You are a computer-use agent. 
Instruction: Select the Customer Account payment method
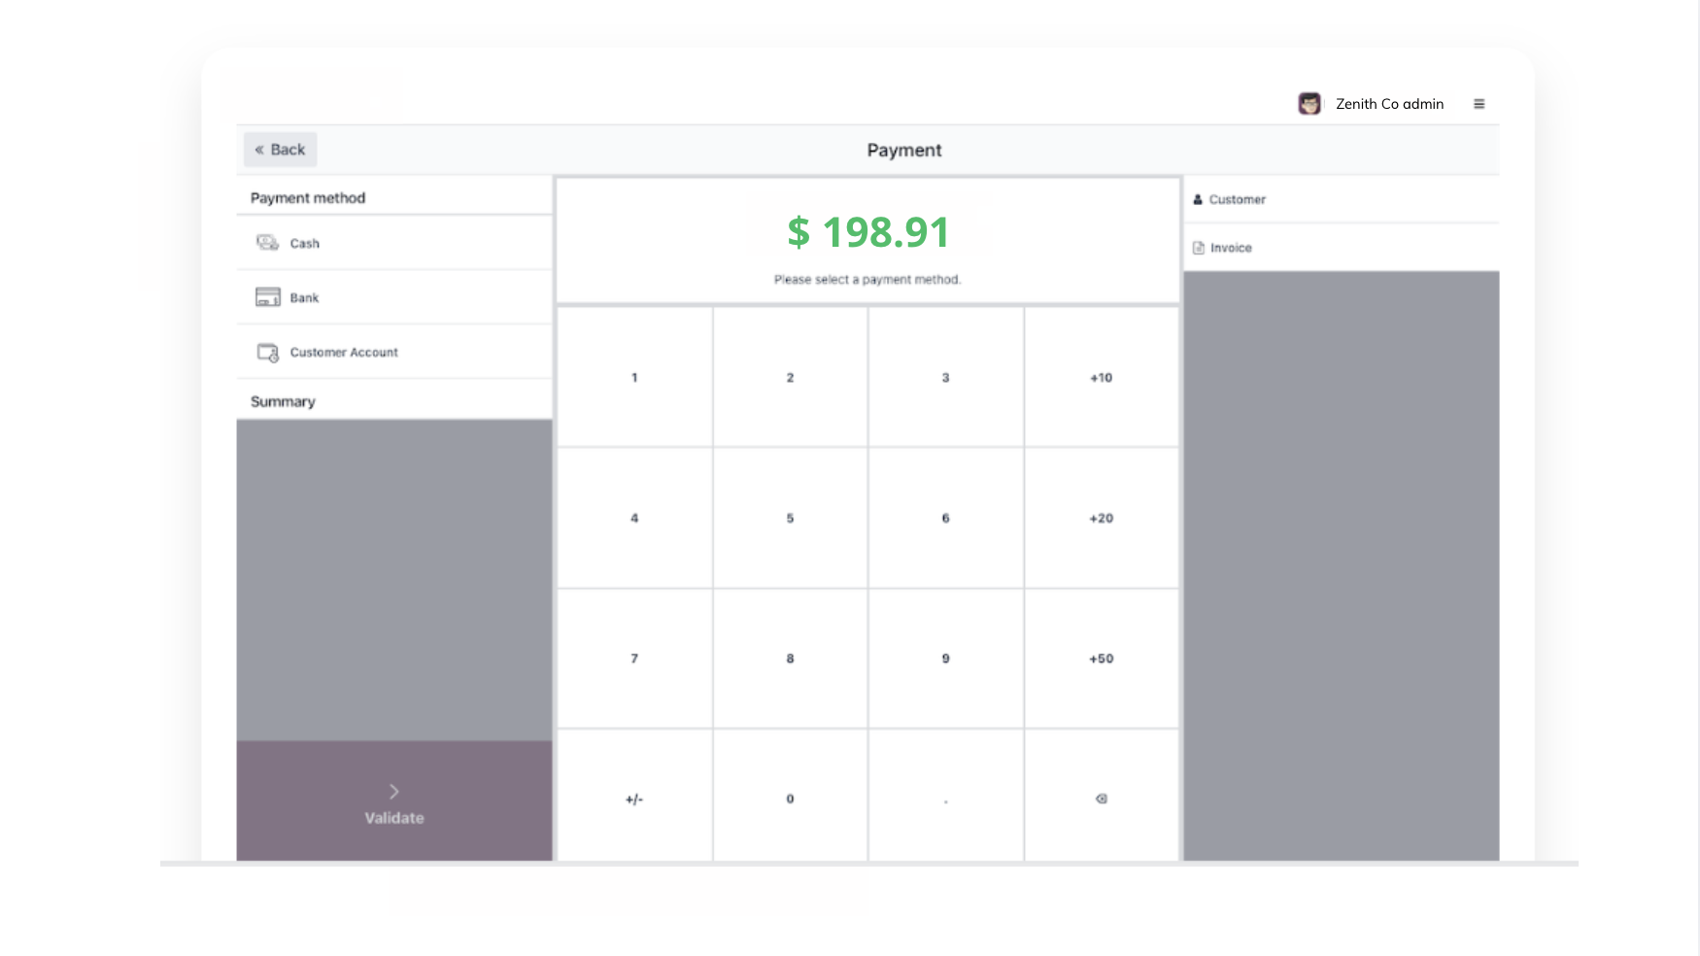pos(344,352)
